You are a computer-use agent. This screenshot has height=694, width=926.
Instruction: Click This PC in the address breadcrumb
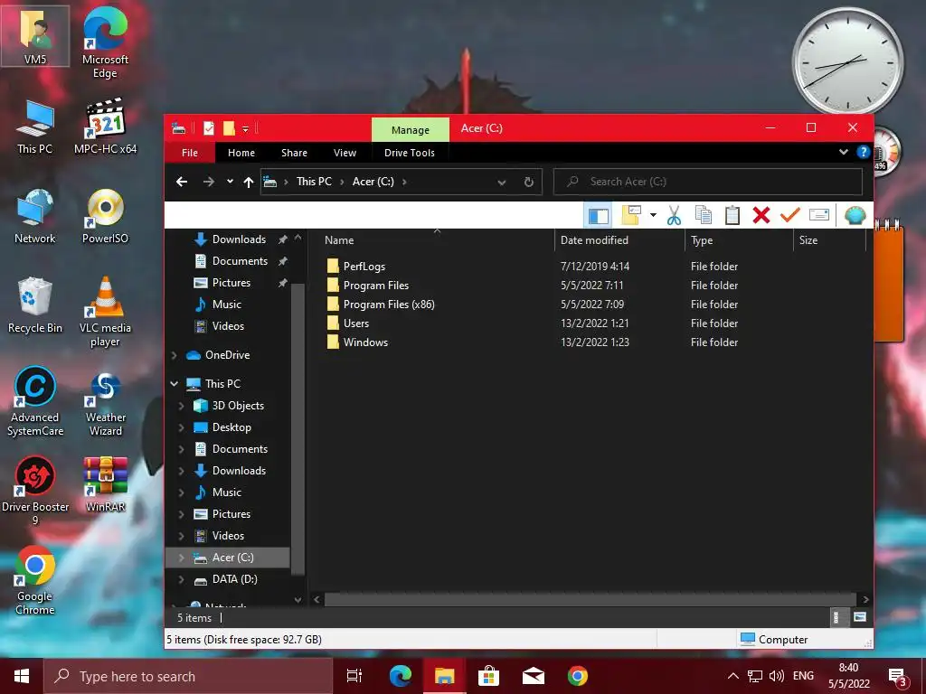(x=314, y=182)
